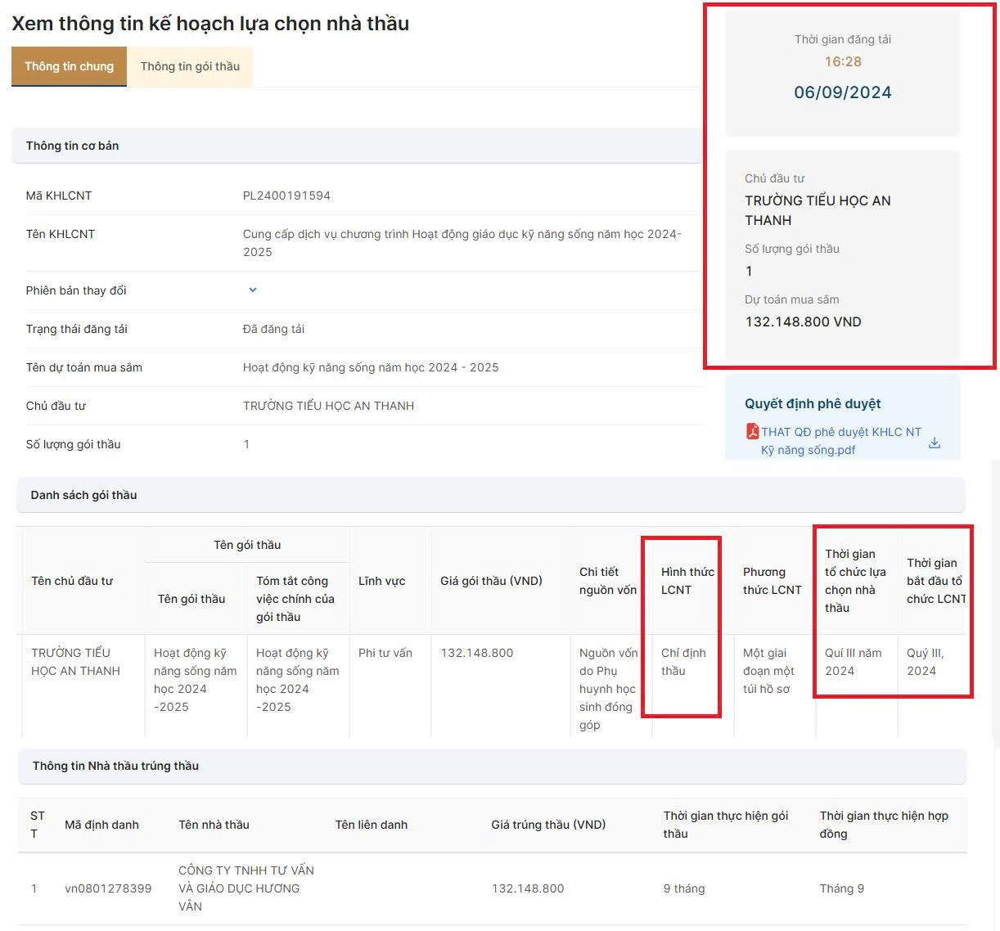Click the Thông tin Nhà thầu trúng thầu header
The image size is (1000, 931).
[x=492, y=766]
